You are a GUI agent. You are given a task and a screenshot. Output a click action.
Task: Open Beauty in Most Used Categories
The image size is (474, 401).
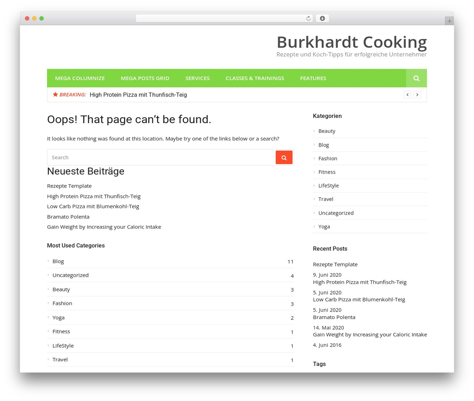coord(61,289)
